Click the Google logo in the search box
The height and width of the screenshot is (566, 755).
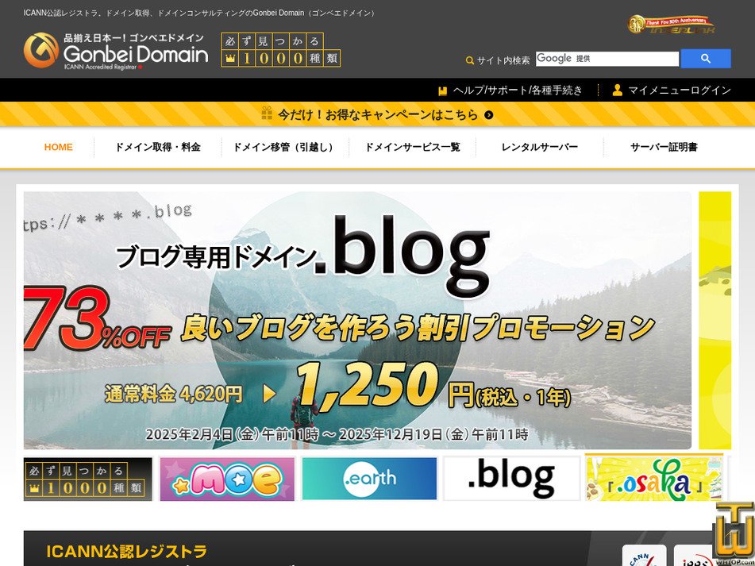(556, 57)
